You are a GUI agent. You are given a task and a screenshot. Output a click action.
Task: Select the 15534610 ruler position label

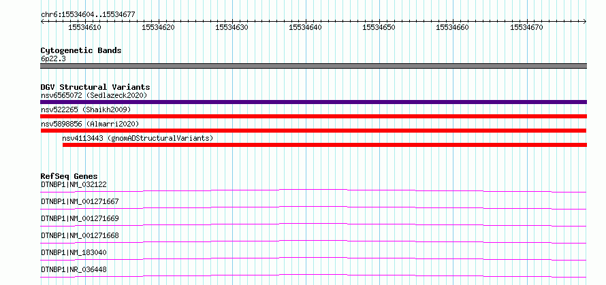point(84,27)
